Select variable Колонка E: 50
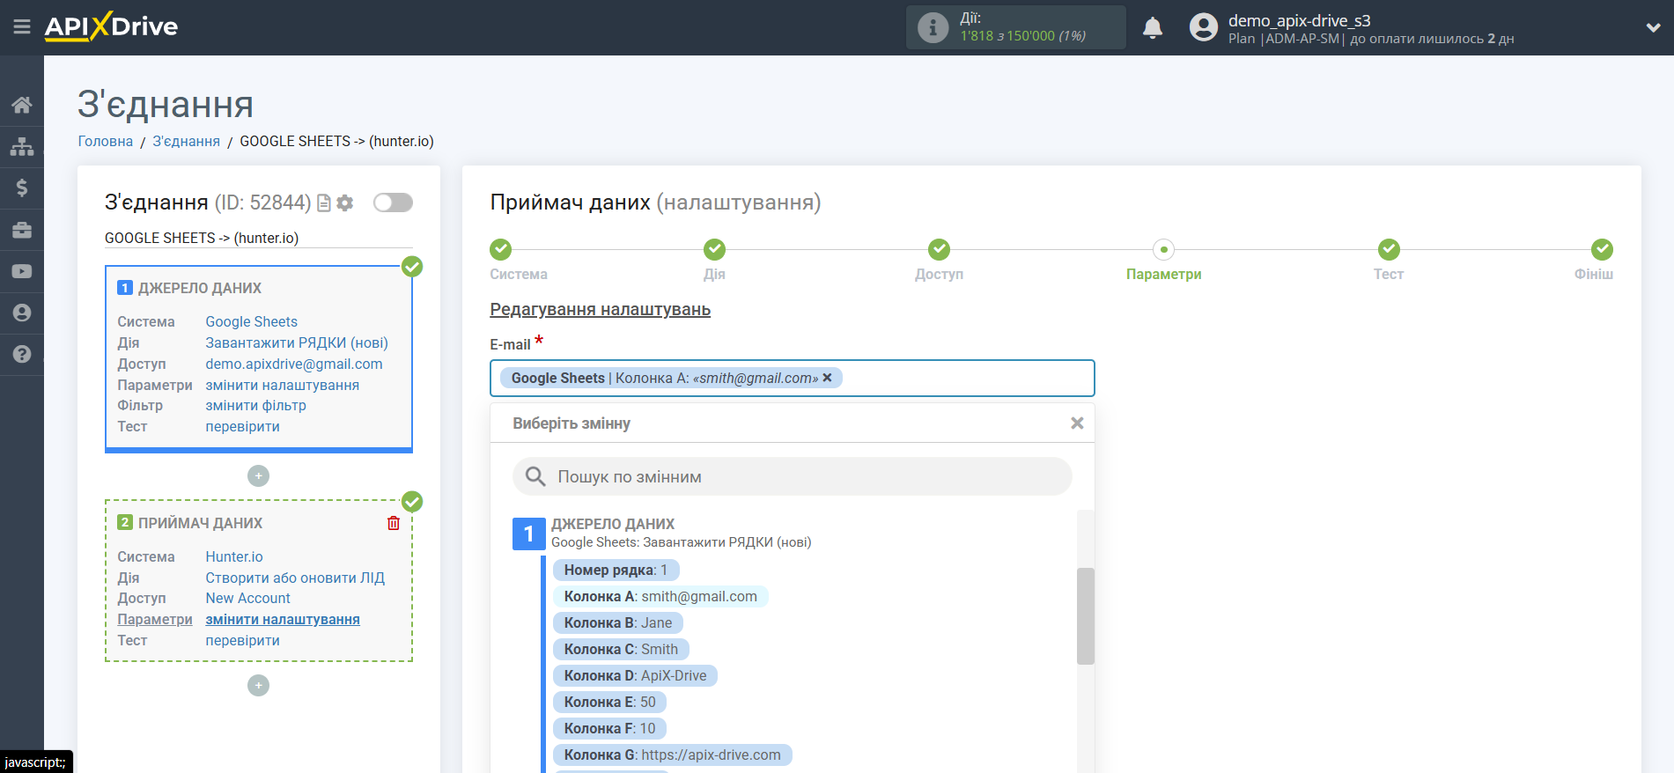1674x773 pixels. coord(609,702)
